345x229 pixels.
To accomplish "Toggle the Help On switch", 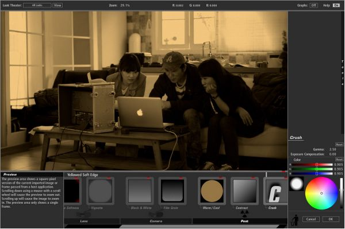I will 336,5.
